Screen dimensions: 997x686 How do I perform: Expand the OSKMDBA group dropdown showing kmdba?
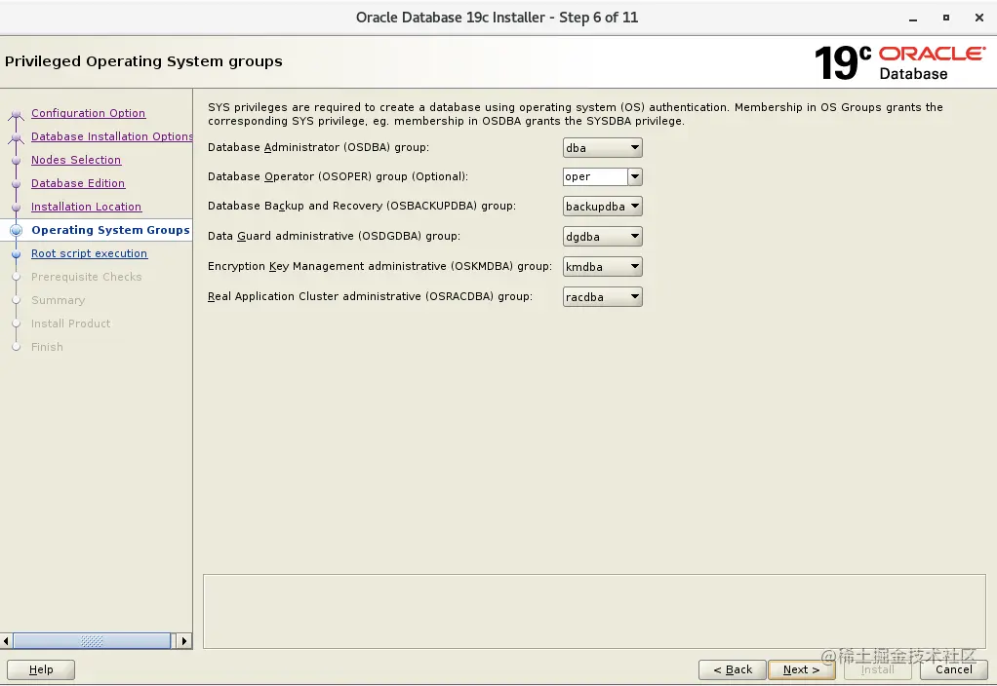coord(602,267)
